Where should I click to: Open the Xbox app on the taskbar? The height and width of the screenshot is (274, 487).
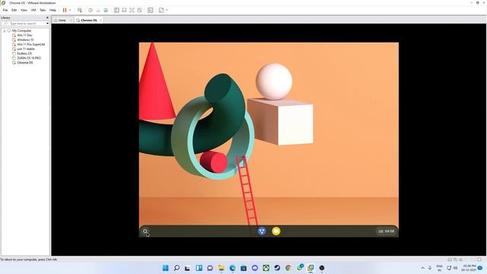(x=266, y=268)
